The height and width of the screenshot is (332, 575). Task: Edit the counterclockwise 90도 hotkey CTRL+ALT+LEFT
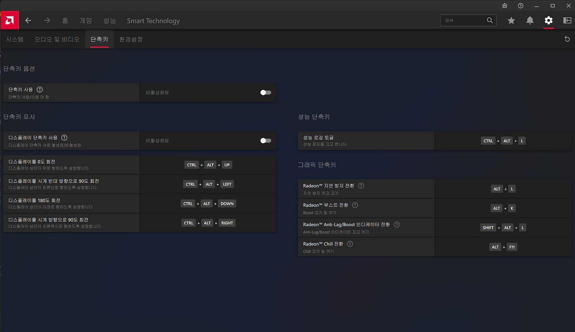point(208,184)
